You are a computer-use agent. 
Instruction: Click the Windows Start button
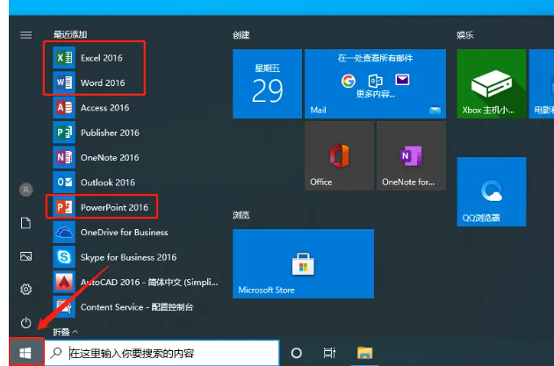click(26, 352)
